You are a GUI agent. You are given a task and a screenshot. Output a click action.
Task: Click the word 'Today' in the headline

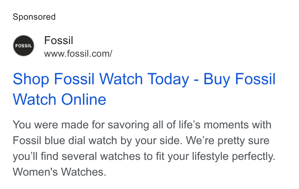168,79
